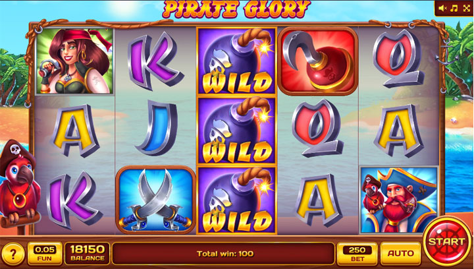Select the crossed swords symbol

coord(155,200)
